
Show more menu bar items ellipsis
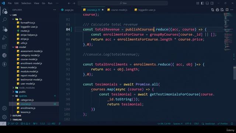(x=57, y=3)
